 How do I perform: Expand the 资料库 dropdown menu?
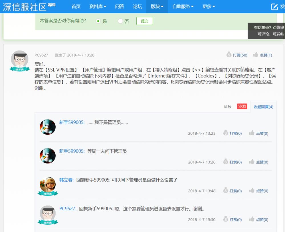[x=98, y=7]
